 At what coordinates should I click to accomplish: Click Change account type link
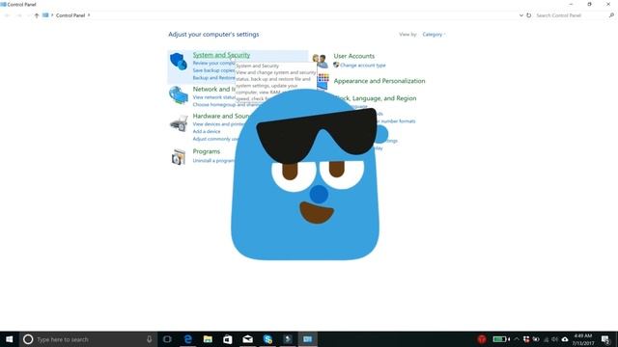(x=363, y=66)
